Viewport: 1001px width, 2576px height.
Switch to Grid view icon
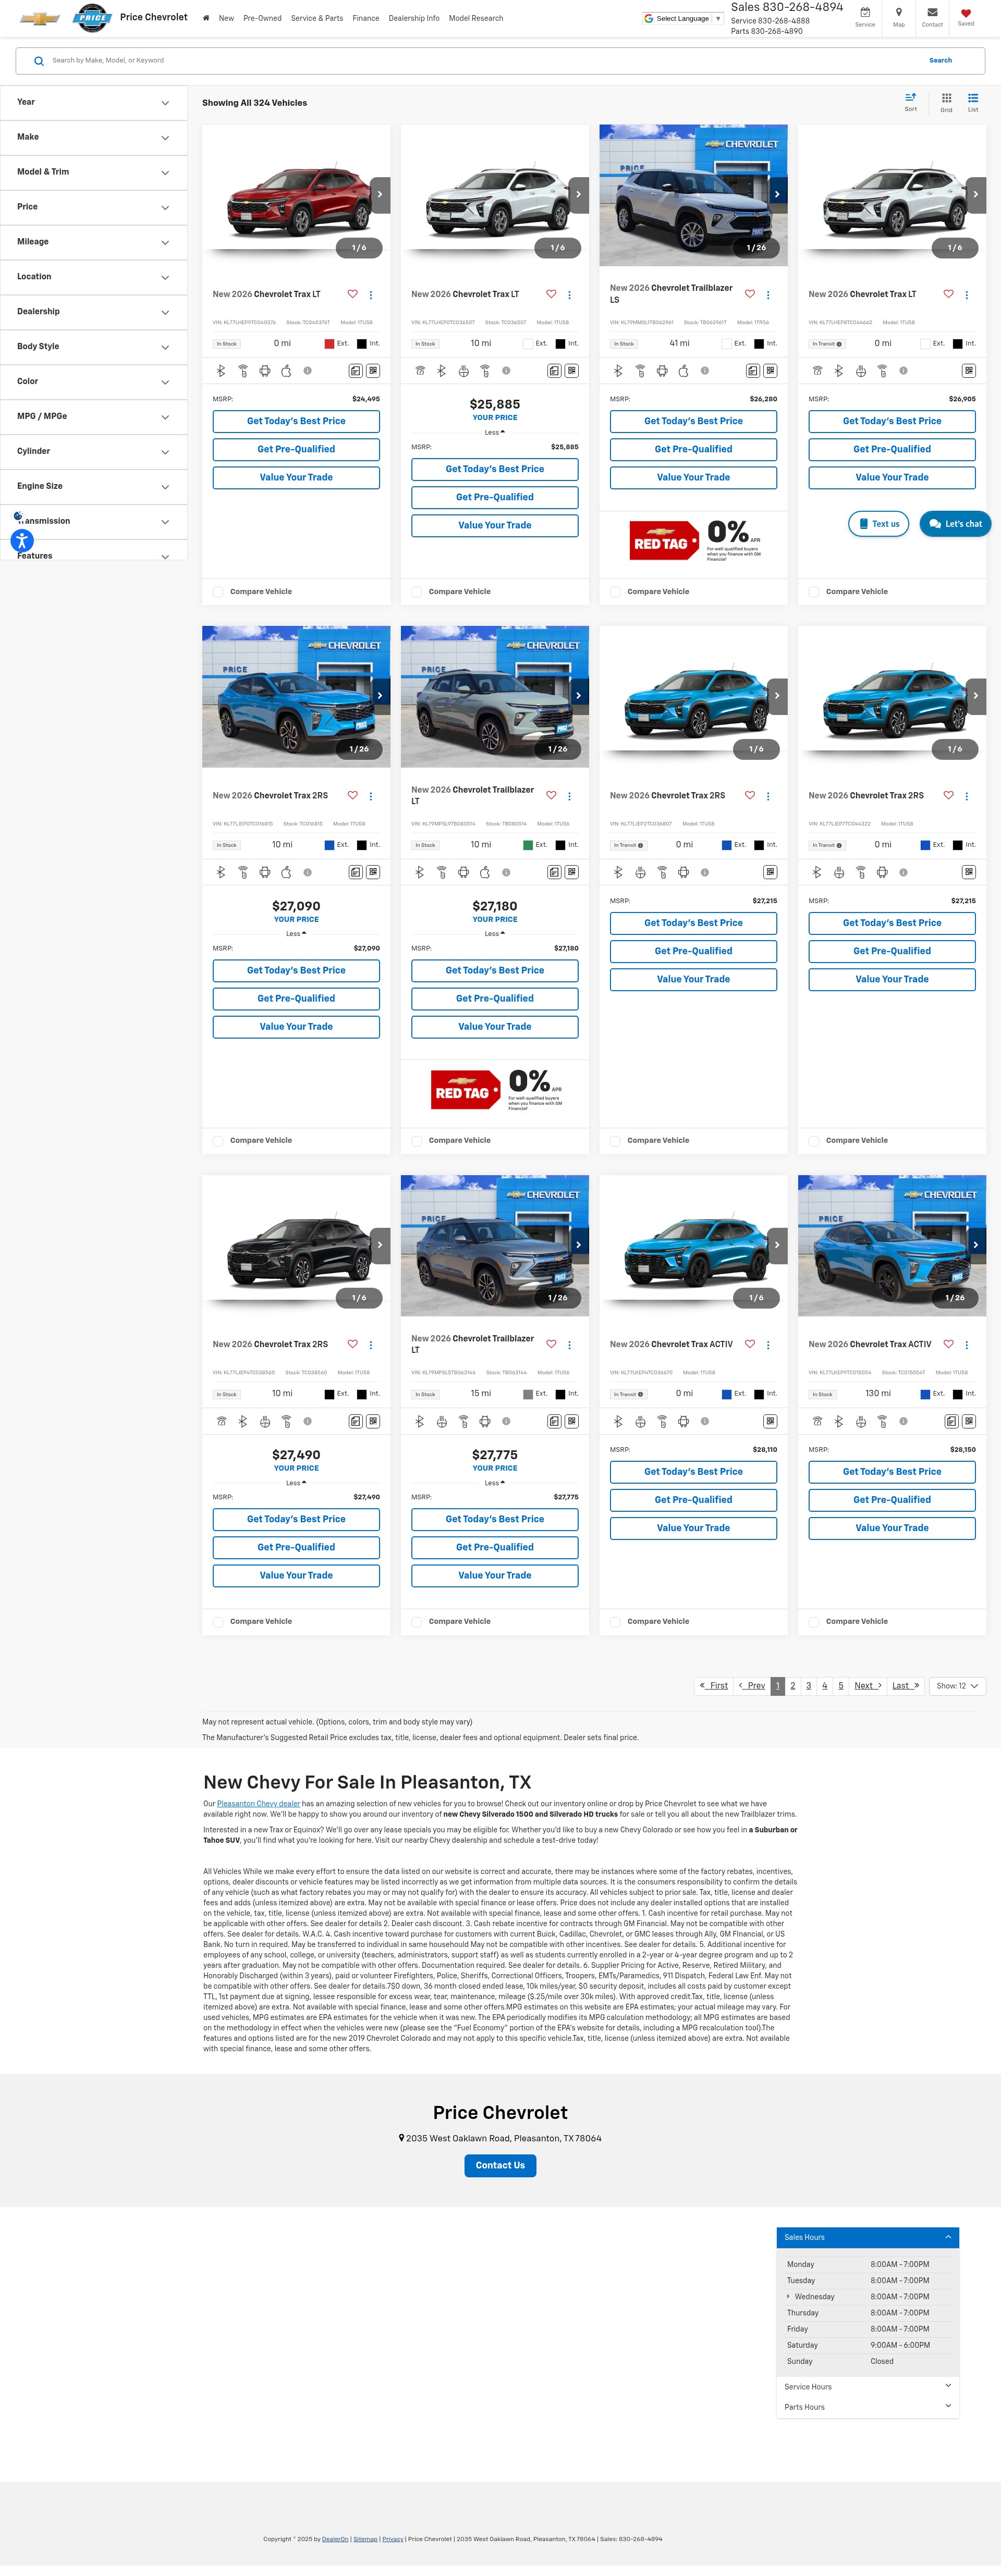click(946, 98)
